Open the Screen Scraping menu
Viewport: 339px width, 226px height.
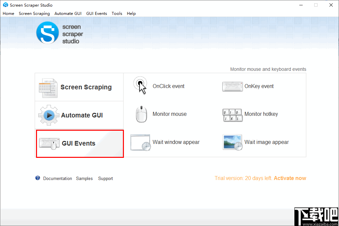click(x=34, y=14)
